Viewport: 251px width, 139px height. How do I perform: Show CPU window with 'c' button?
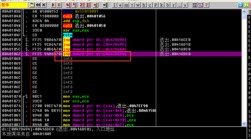pos(150,5)
